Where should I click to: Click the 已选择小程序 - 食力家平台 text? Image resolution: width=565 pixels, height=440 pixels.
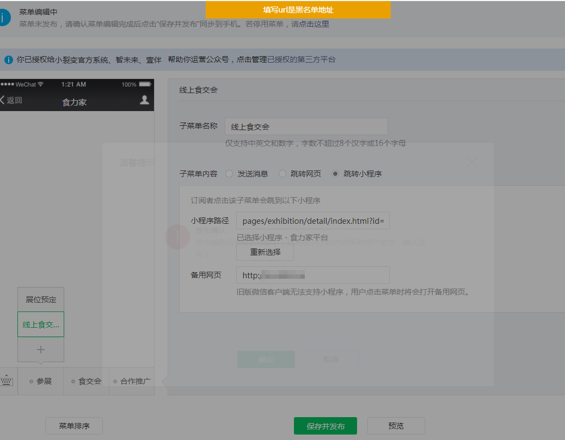click(x=282, y=237)
